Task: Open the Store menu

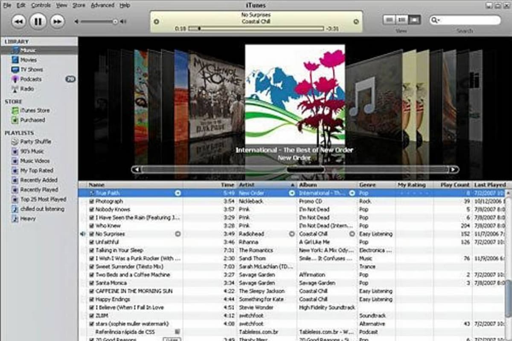Action: tap(79, 5)
